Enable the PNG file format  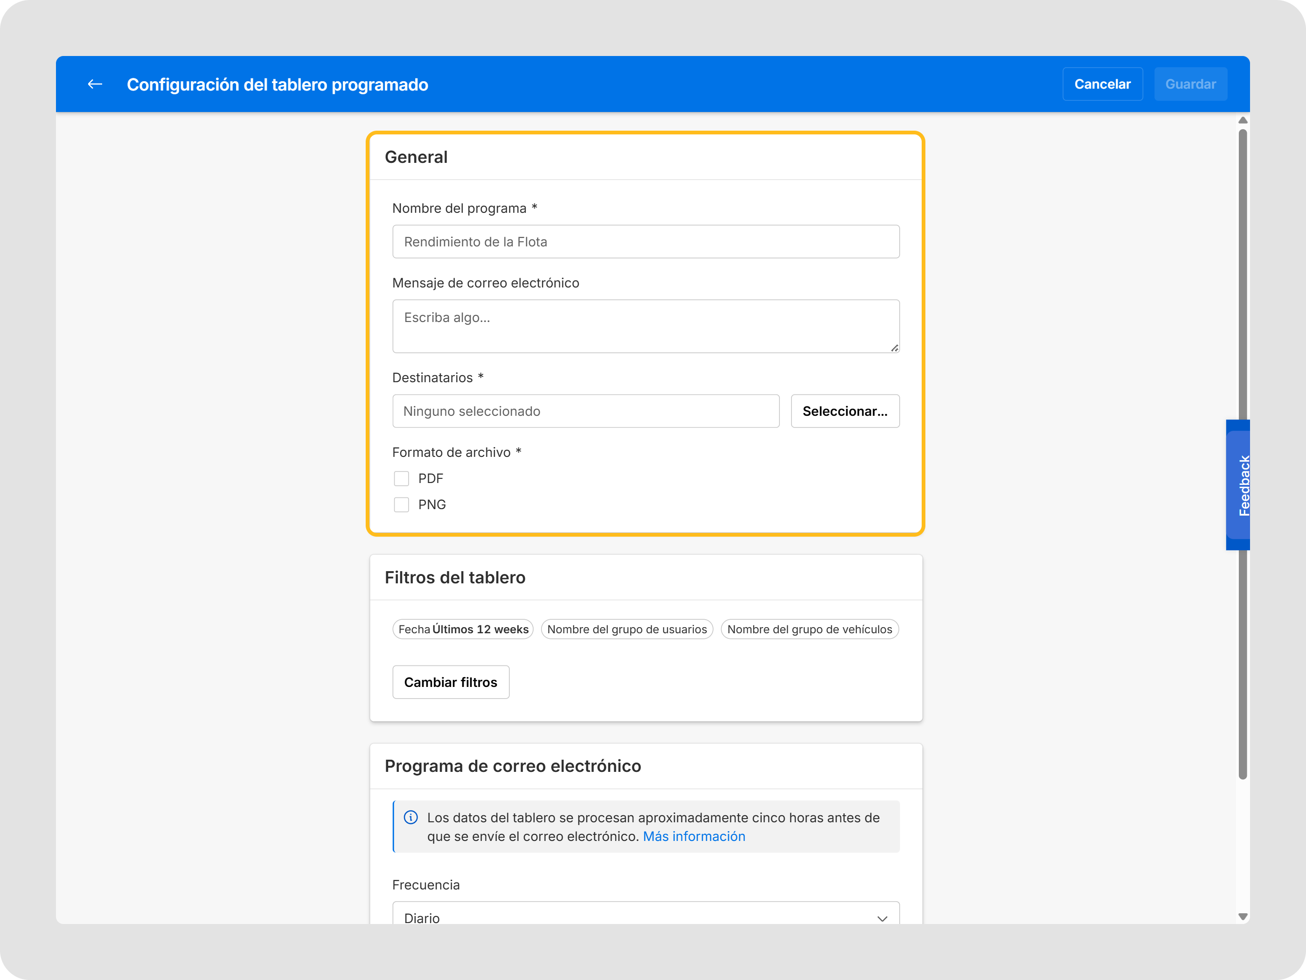click(x=402, y=504)
